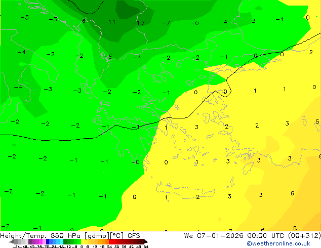Click the [gdmp] unit label

[x=97, y=236]
